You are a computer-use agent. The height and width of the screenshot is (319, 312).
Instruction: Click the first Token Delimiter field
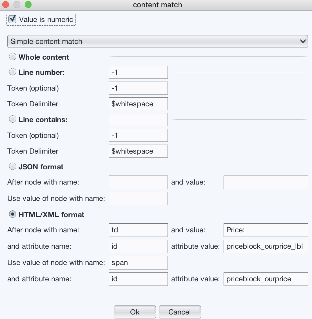coord(138,104)
